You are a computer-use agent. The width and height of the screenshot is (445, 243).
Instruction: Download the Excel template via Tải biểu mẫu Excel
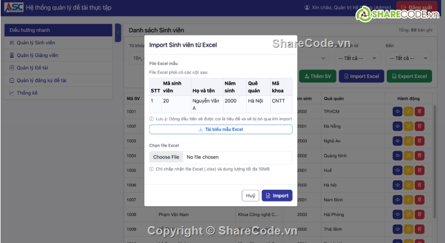221,129
